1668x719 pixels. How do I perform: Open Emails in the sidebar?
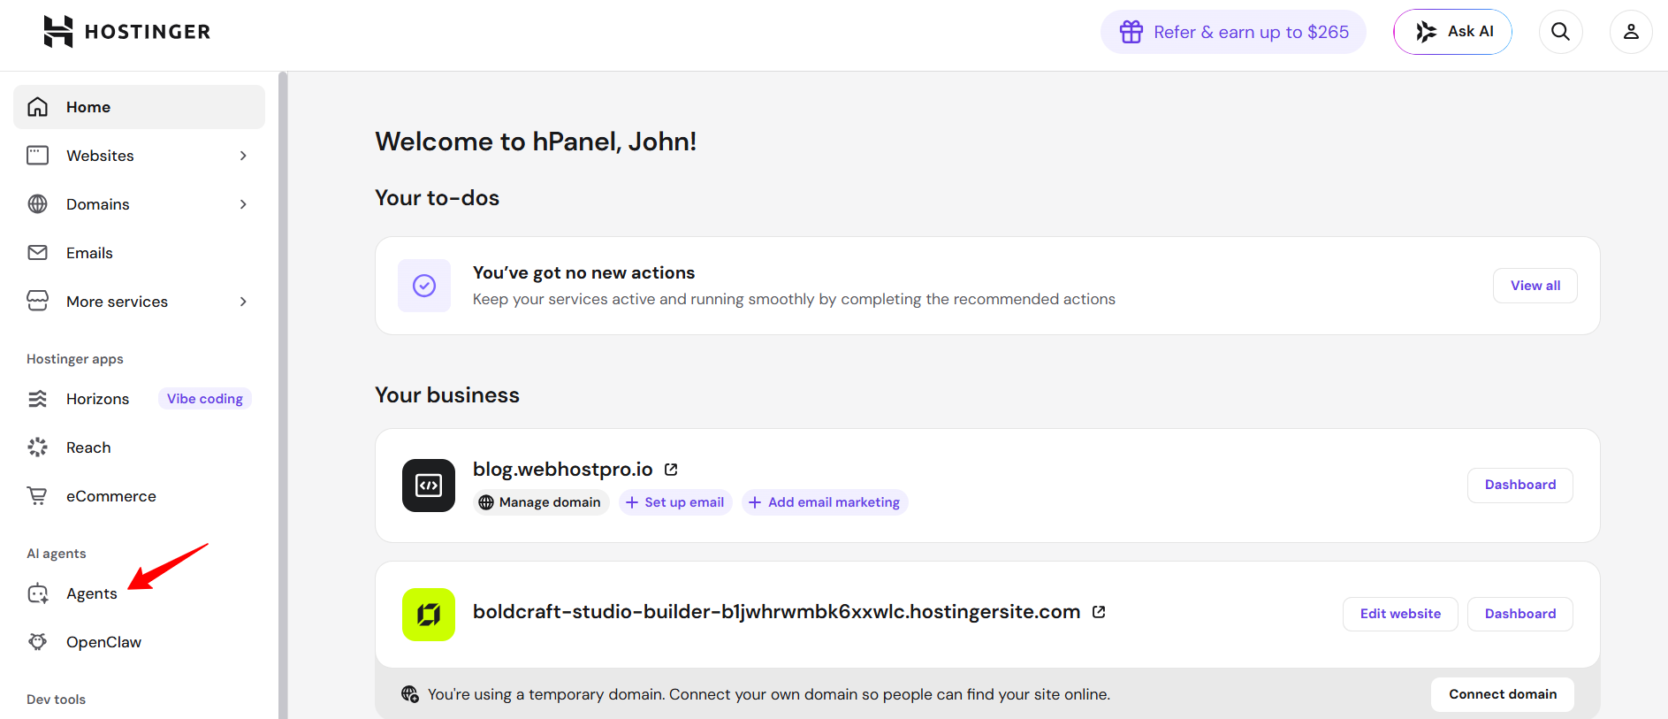tap(139, 253)
